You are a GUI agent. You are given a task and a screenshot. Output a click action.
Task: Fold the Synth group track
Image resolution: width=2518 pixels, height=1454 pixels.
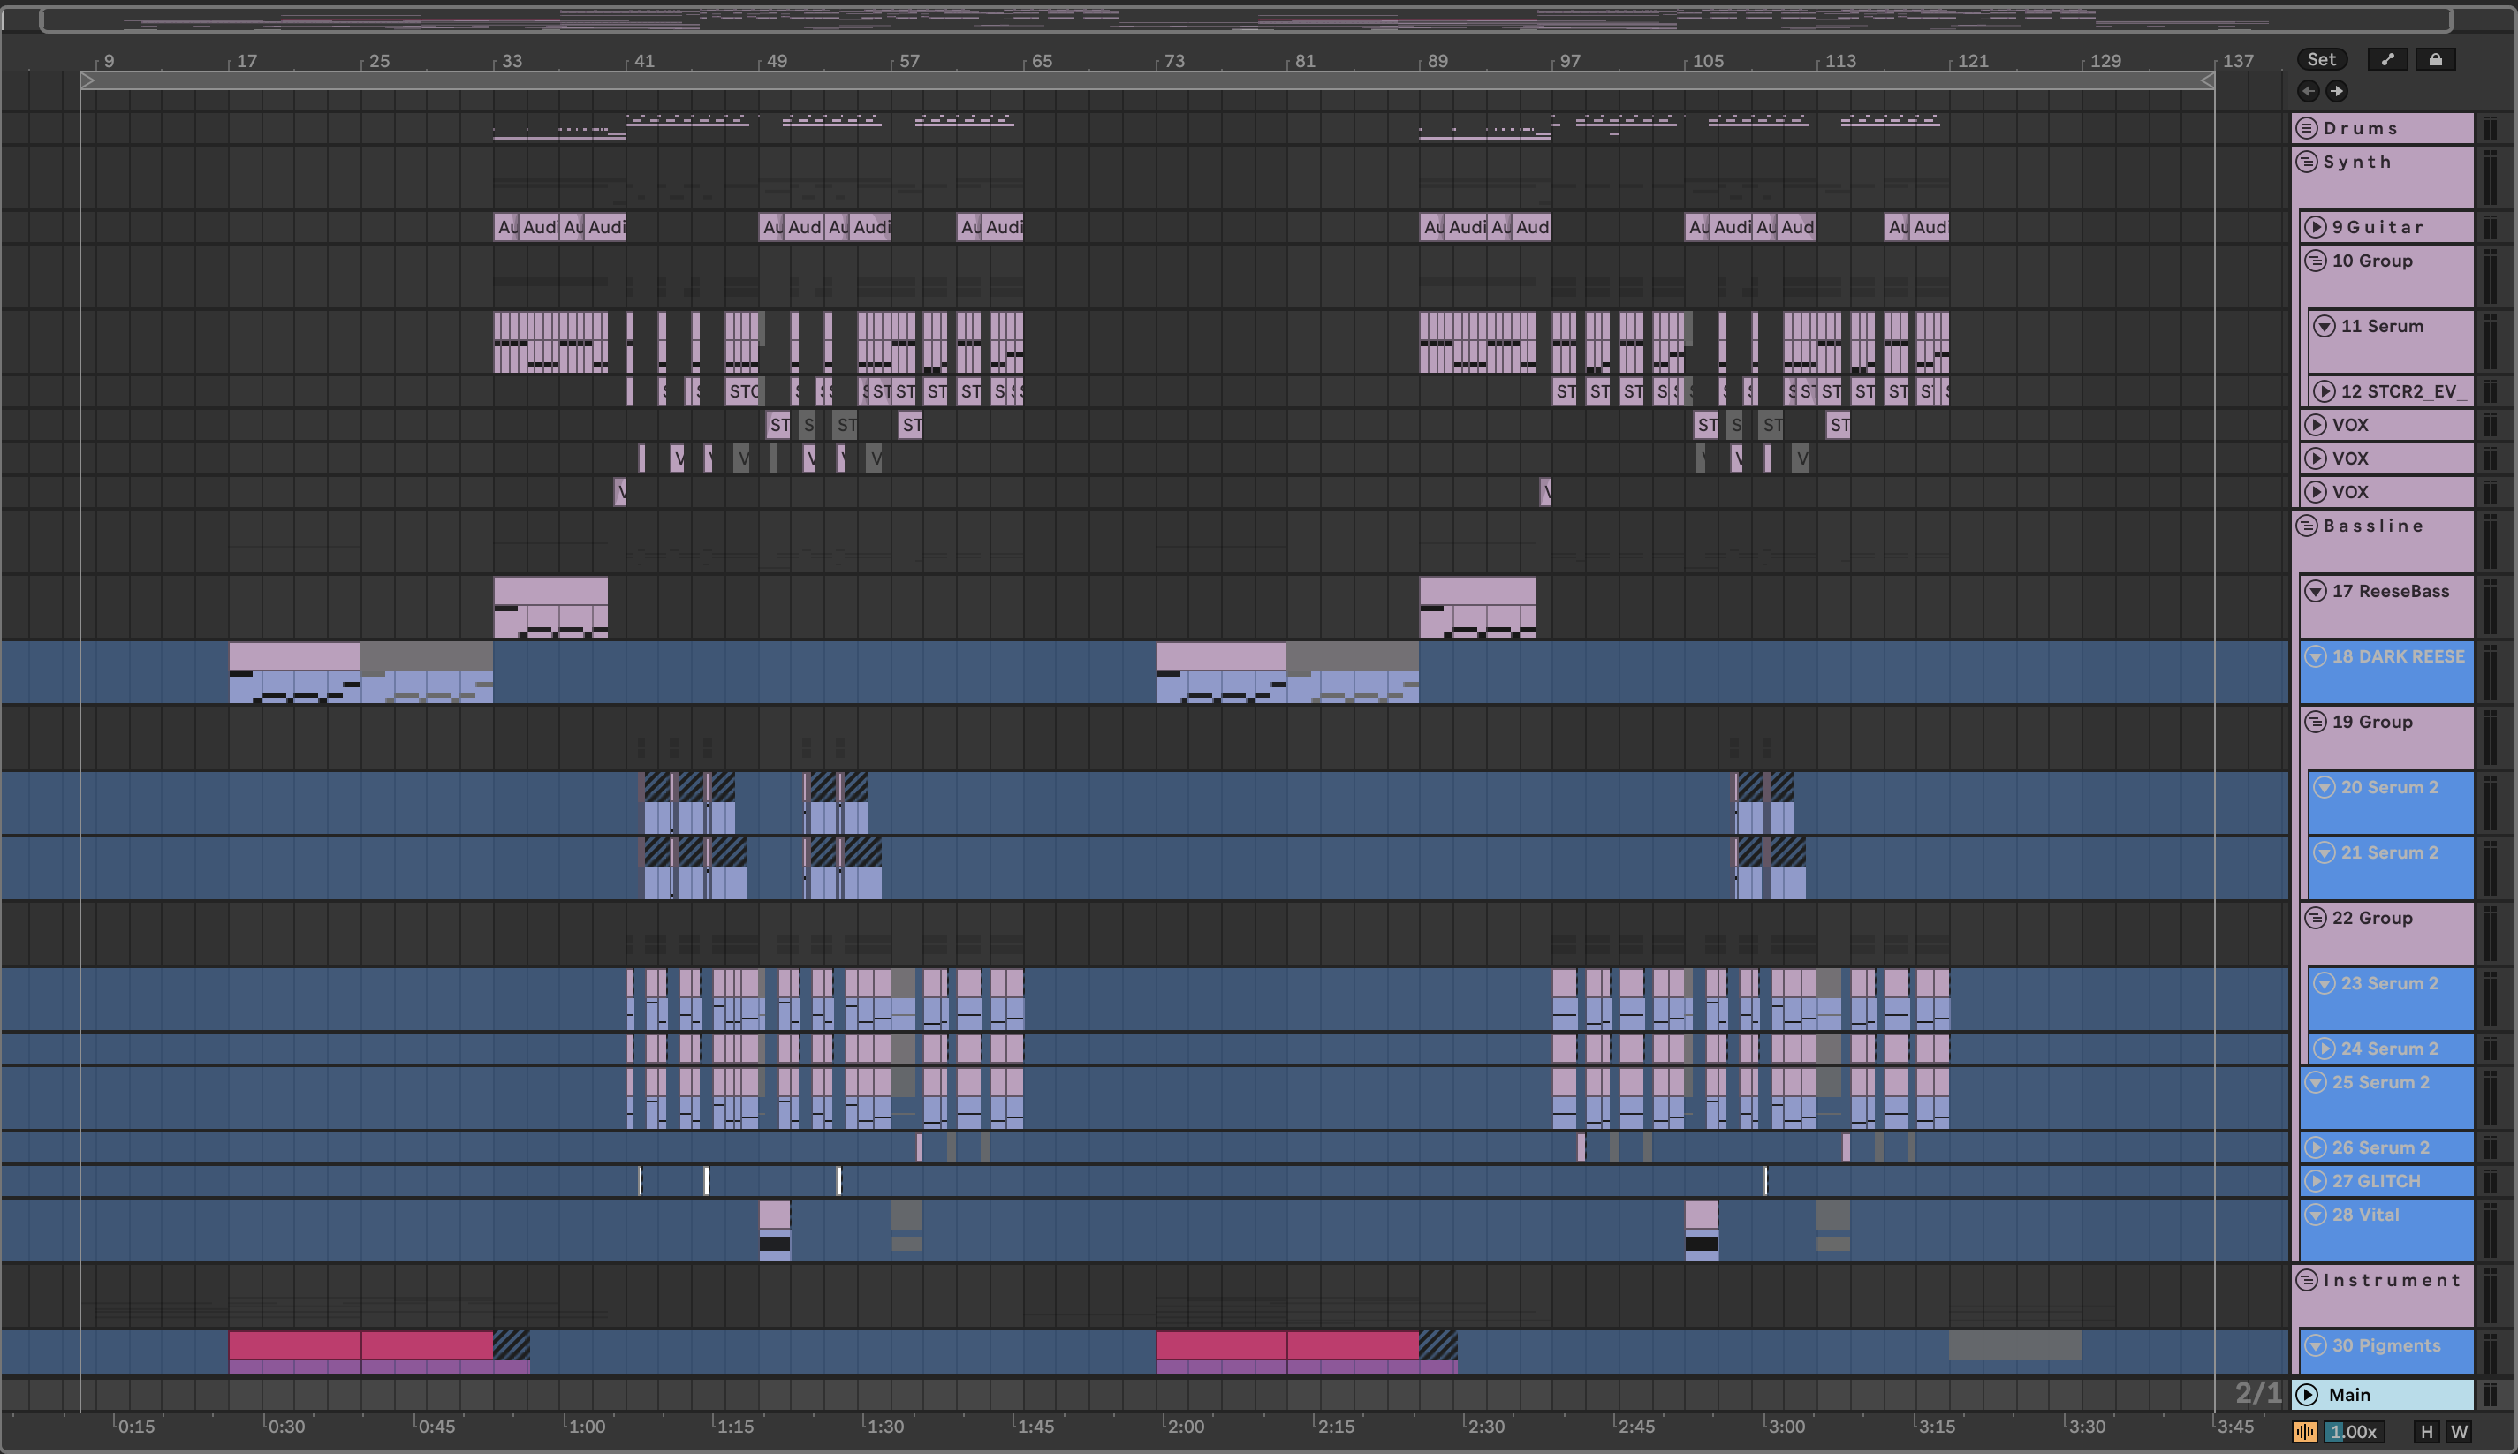pyautogui.click(x=2307, y=162)
